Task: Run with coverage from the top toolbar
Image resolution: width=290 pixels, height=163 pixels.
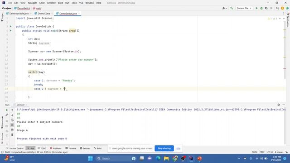Action: coord(266,8)
